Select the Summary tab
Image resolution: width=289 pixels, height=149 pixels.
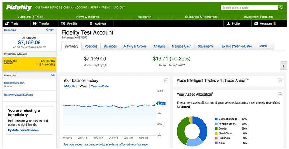coord(71,46)
